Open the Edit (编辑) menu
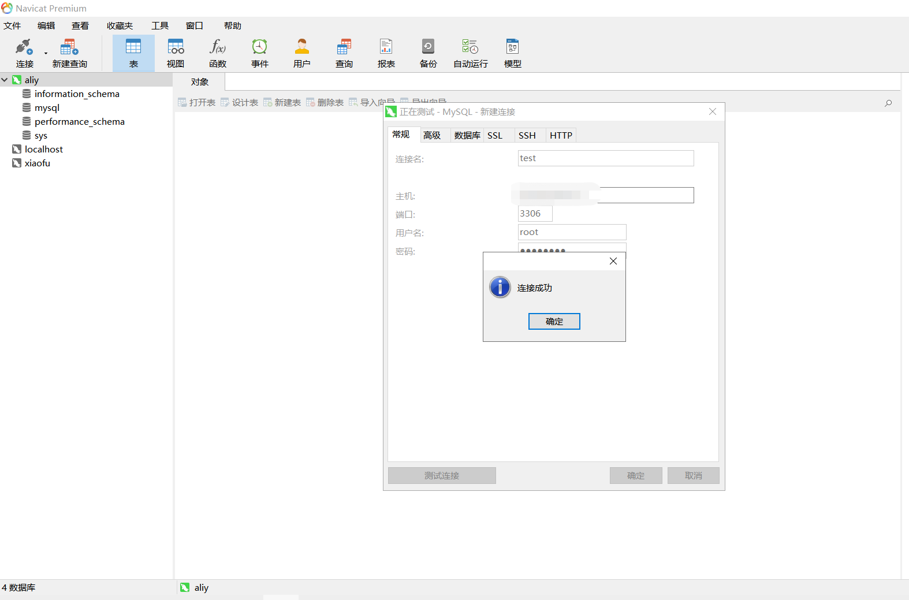 [46, 26]
